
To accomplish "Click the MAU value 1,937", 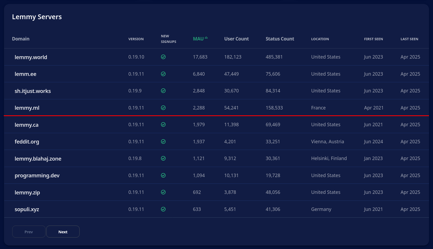I will [x=199, y=142].
